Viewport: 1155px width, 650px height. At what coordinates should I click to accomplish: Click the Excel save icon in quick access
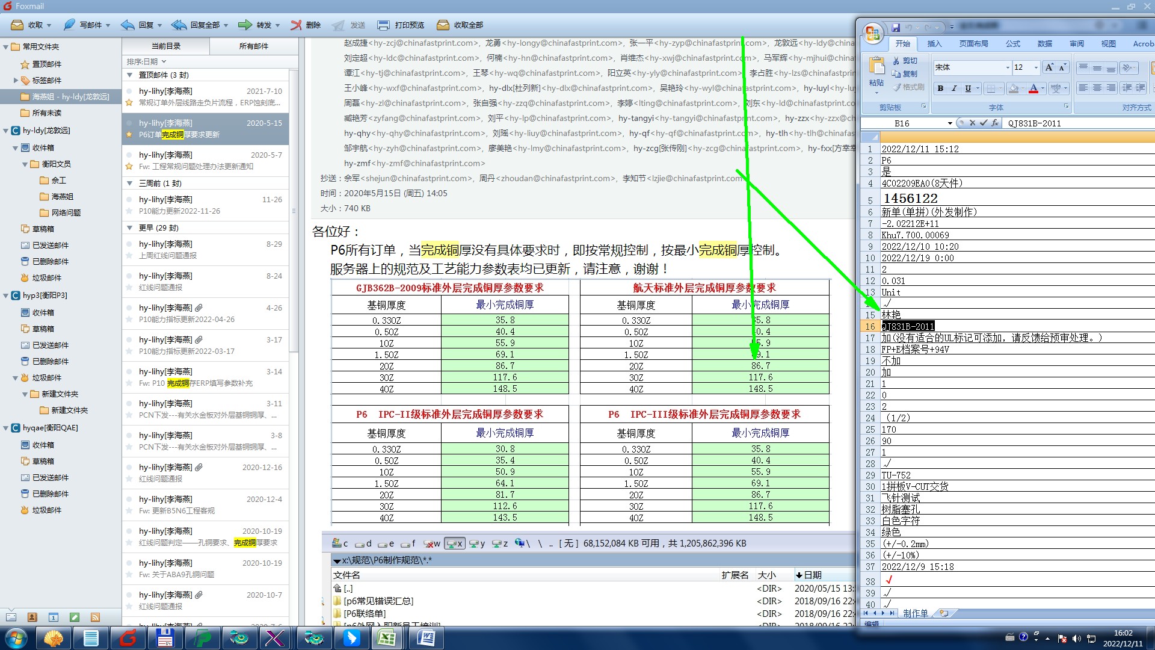(896, 27)
